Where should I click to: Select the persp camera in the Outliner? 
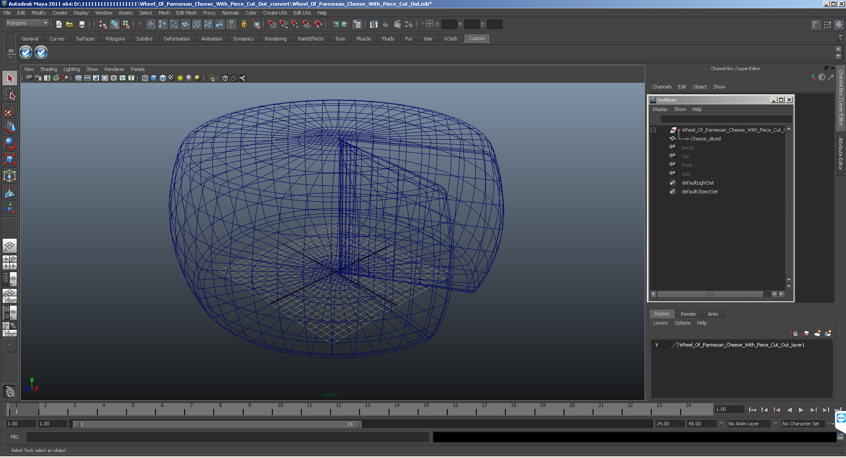tap(687, 148)
